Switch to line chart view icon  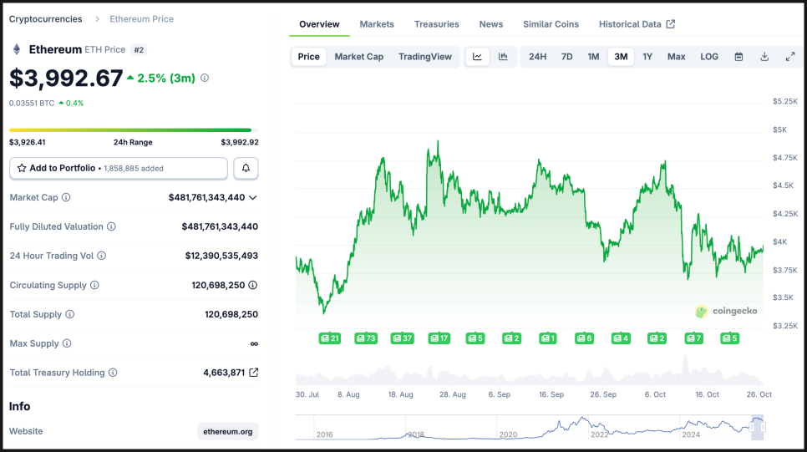click(478, 57)
